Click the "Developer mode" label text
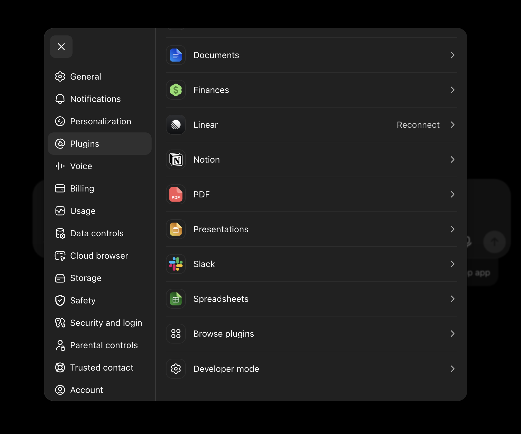 226,369
